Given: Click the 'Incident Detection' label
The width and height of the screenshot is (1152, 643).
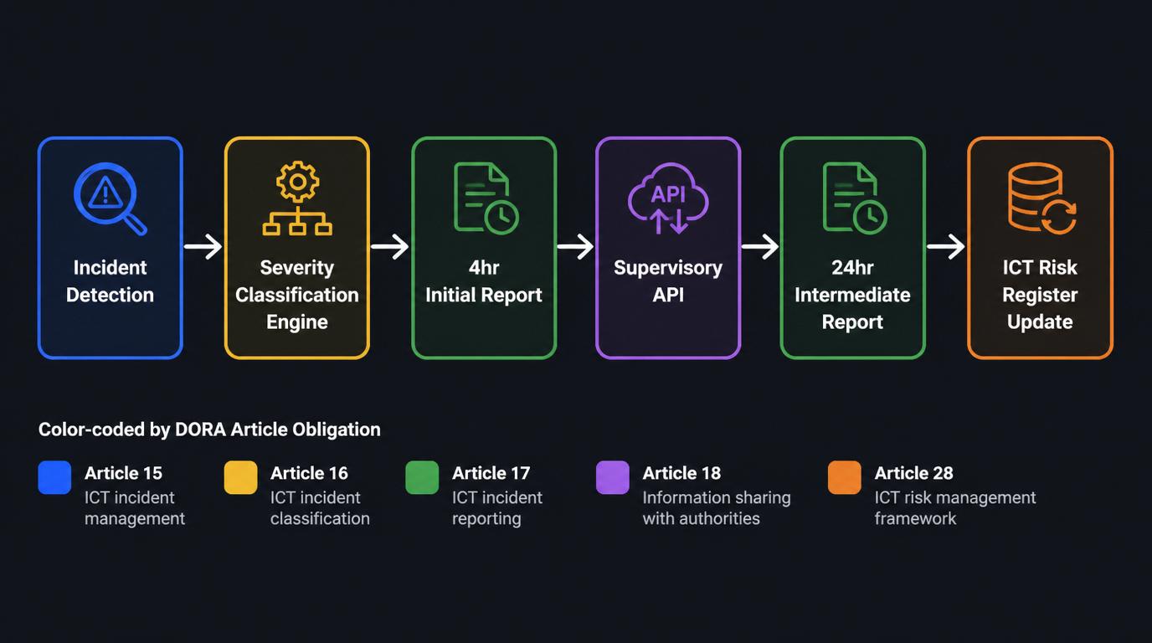Looking at the screenshot, I should (110, 281).
